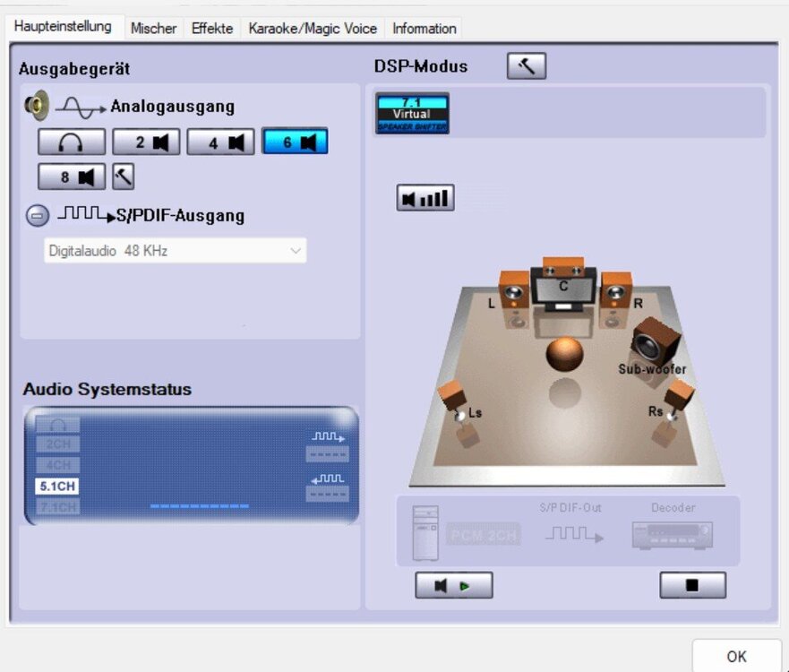The width and height of the screenshot is (789, 672).
Task: Click 4CH status indicator
Action: (56, 465)
